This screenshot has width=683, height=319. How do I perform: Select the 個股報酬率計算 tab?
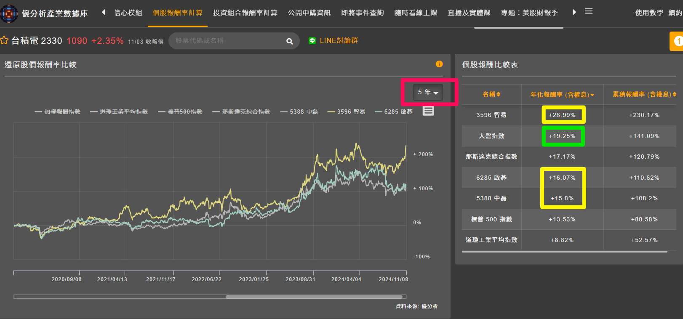[x=177, y=13]
